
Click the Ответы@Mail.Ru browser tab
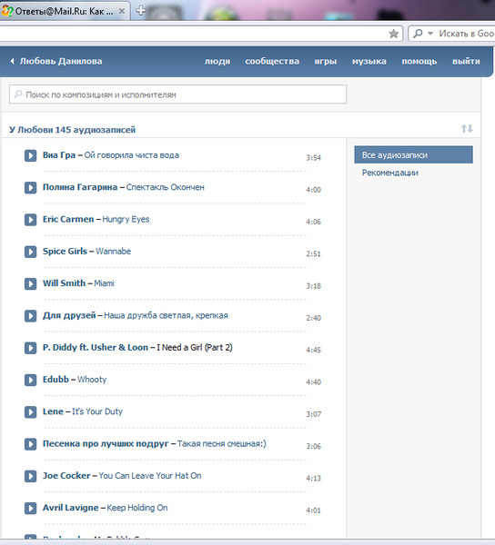pos(65,11)
